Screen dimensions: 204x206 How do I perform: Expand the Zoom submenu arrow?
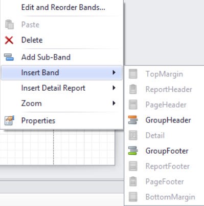[114, 103]
